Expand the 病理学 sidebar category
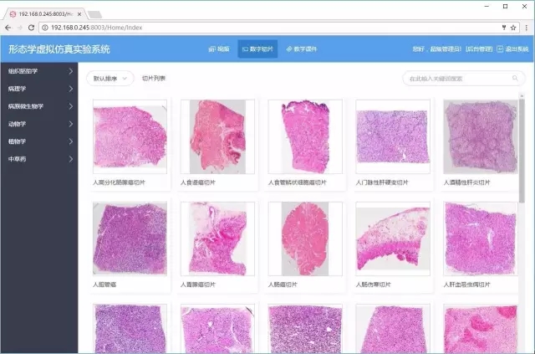This screenshot has height=354, width=535. click(38, 89)
